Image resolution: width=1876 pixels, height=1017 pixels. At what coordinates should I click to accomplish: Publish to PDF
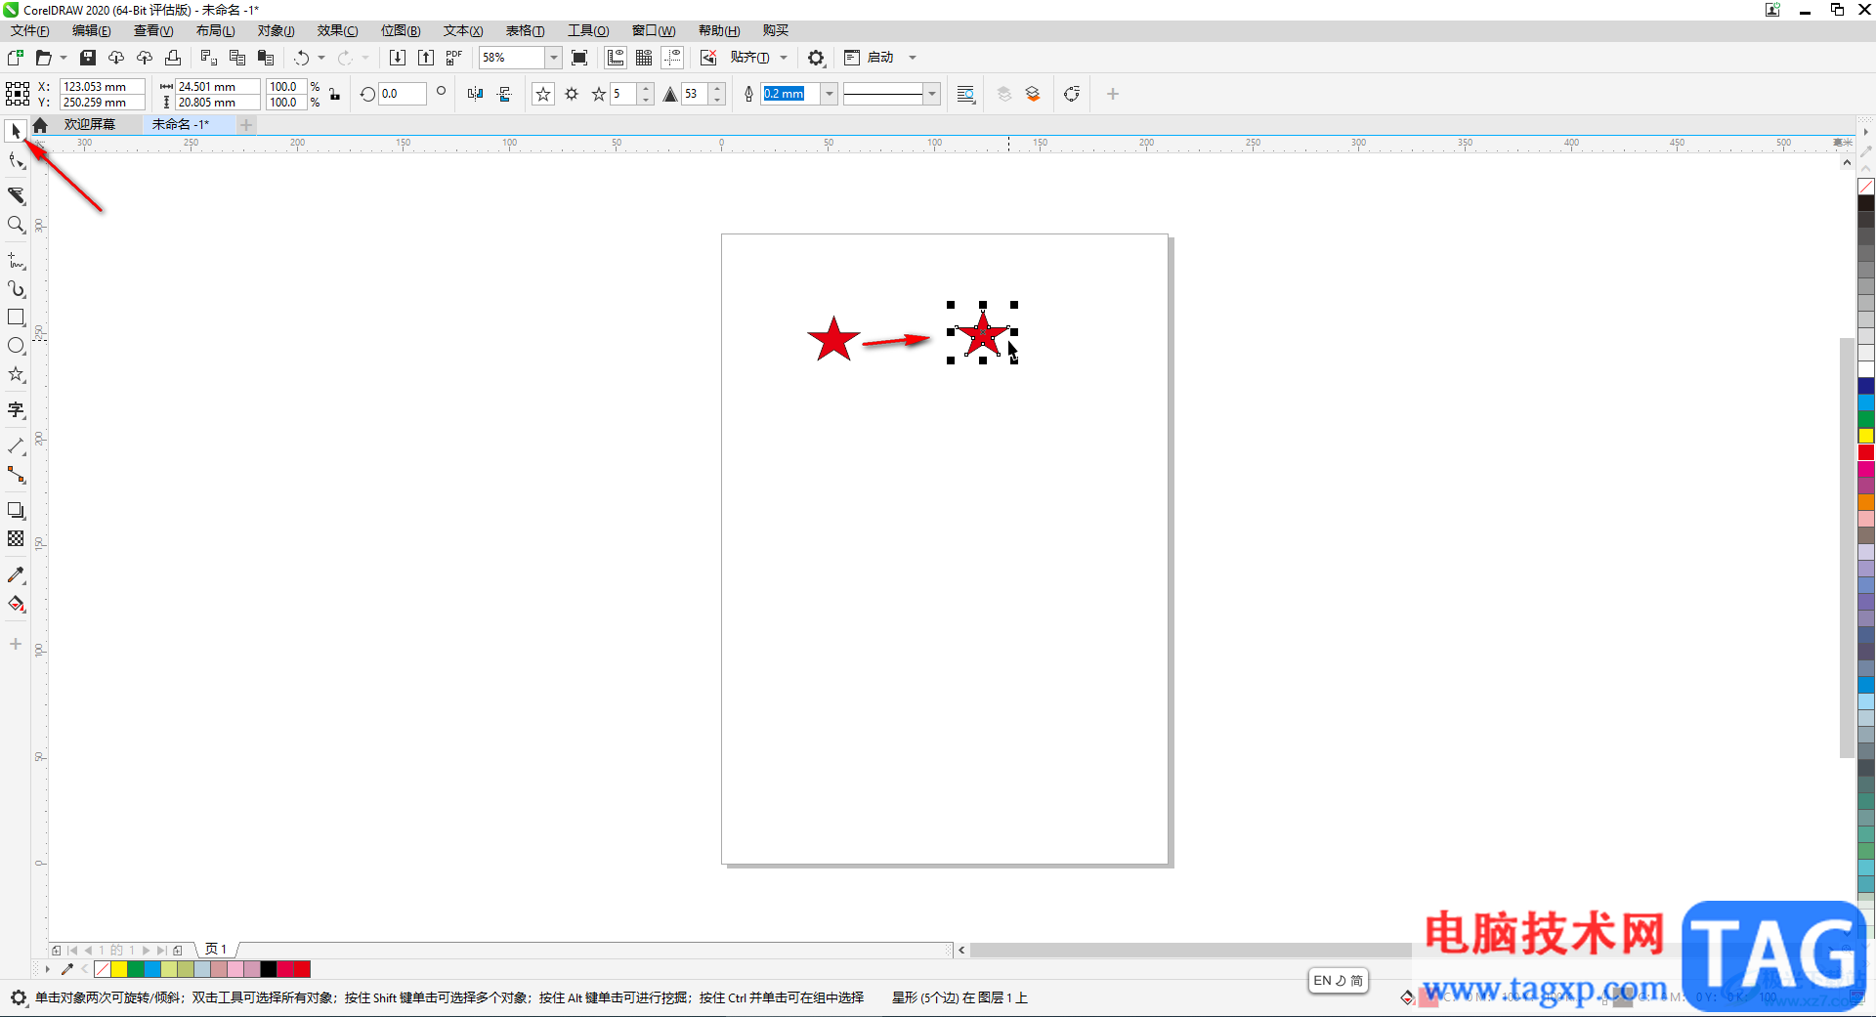coord(454,58)
